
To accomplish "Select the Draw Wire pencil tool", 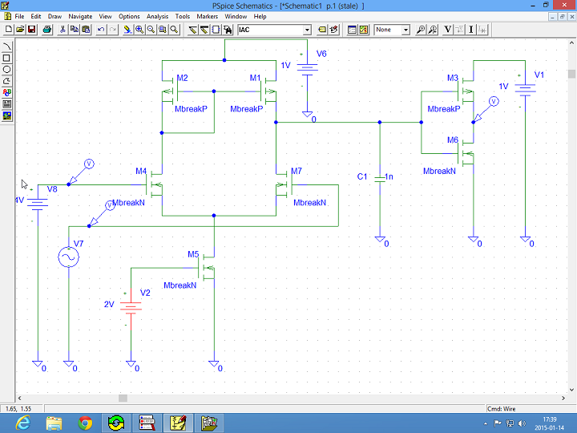I will pos(193,30).
